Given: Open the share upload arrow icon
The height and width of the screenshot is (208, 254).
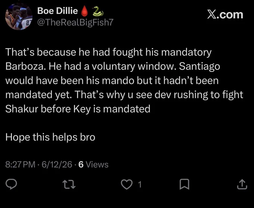Looking at the screenshot, I should click(242, 184).
